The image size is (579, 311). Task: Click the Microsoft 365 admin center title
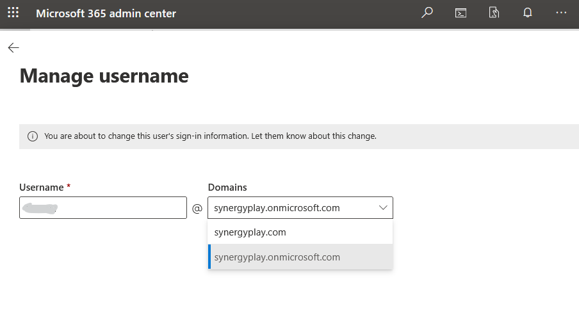(106, 13)
